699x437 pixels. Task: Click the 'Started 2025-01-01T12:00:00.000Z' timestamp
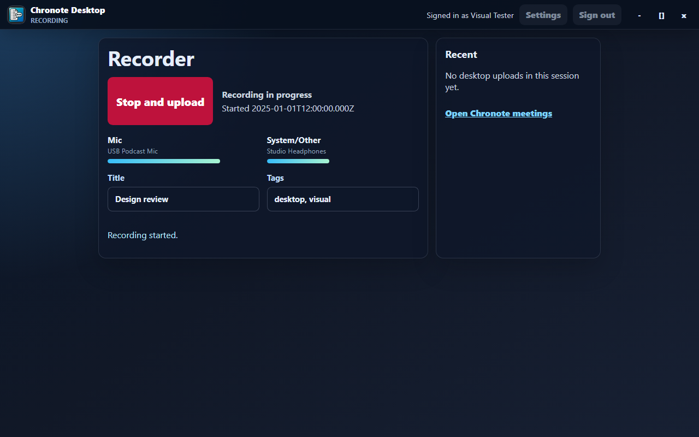point(288,109)
